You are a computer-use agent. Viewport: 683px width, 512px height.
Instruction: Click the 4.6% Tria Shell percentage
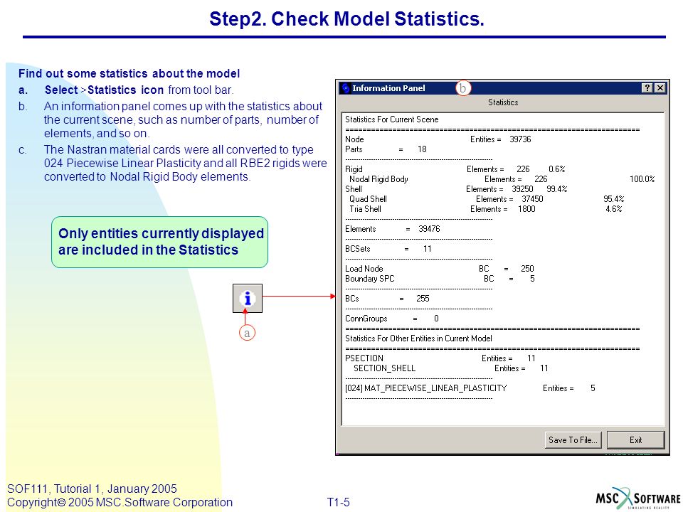pyautogui.click(x=614, y=209)
